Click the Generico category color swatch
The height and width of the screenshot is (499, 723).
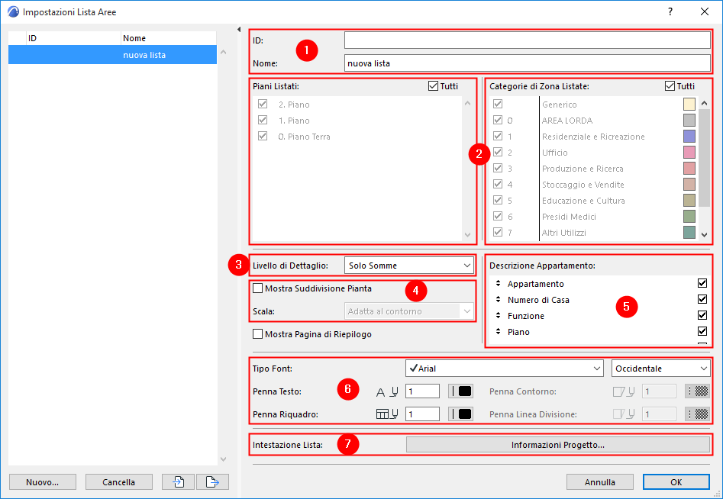pyautogui.click(x=689, y=104)
